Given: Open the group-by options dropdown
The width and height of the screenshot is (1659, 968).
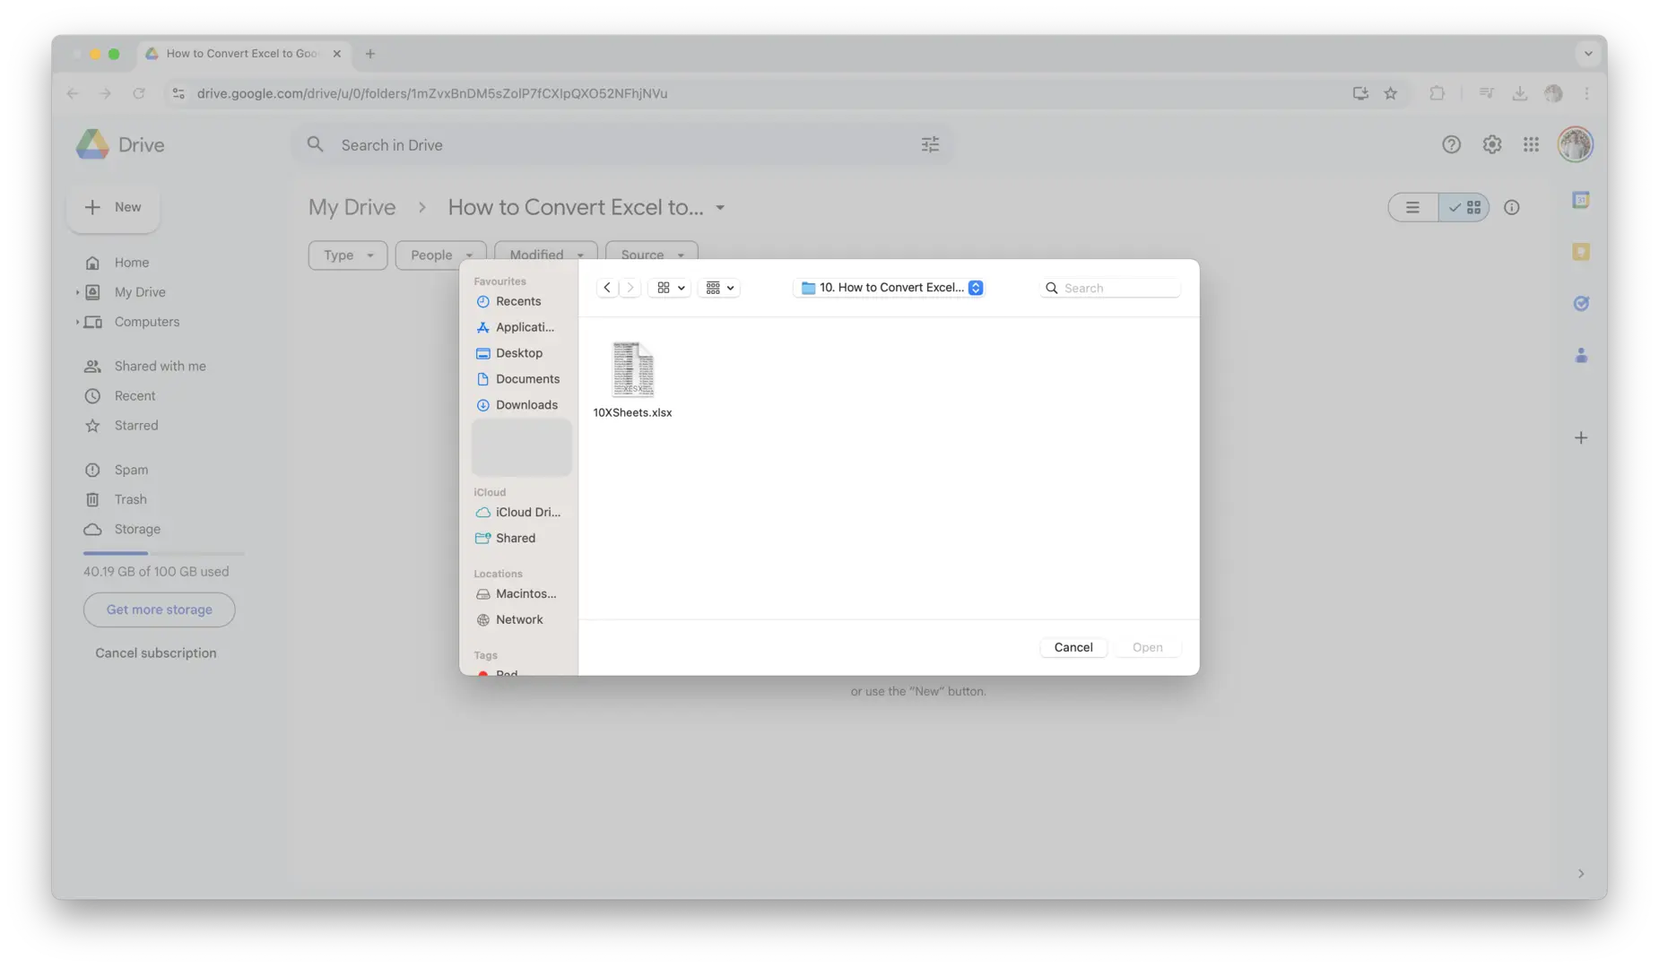Looking at the screenshot, I should (x=719, y=288).
